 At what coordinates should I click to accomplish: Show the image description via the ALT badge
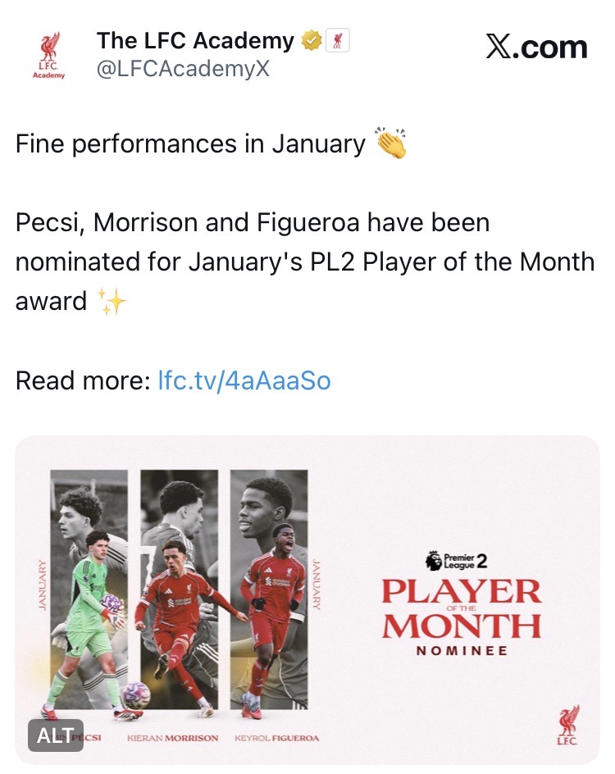tap(56, 735)
